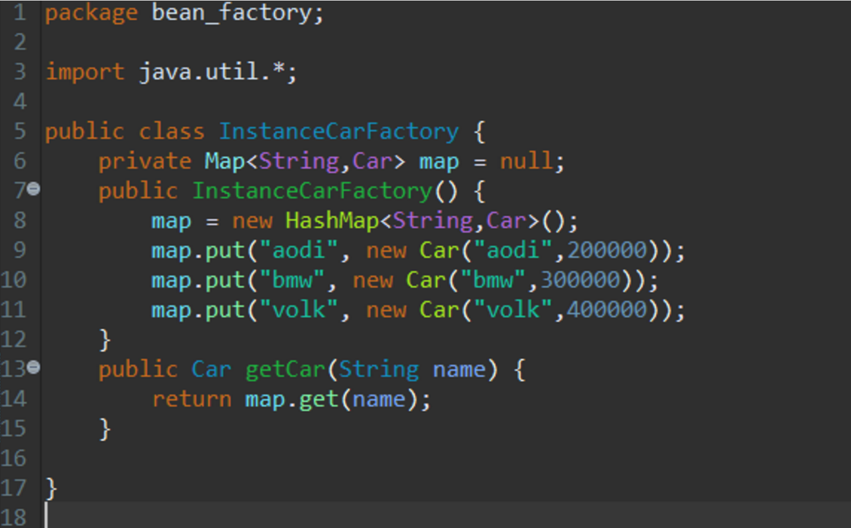
Task: Click the getCar method name
Action: pyautogui.click(x=285, y=369)
